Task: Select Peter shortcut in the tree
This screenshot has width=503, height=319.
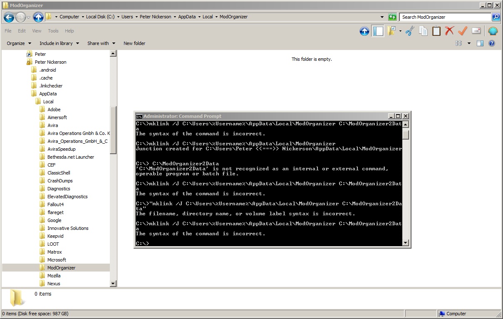Action: tap(40, 54)
